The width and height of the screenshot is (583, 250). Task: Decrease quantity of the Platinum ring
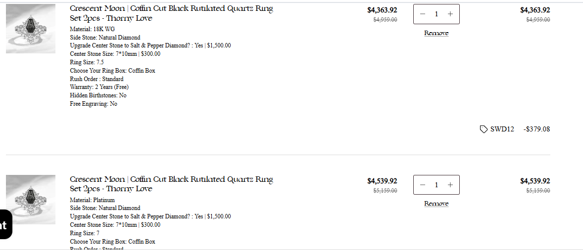(423, 185)
